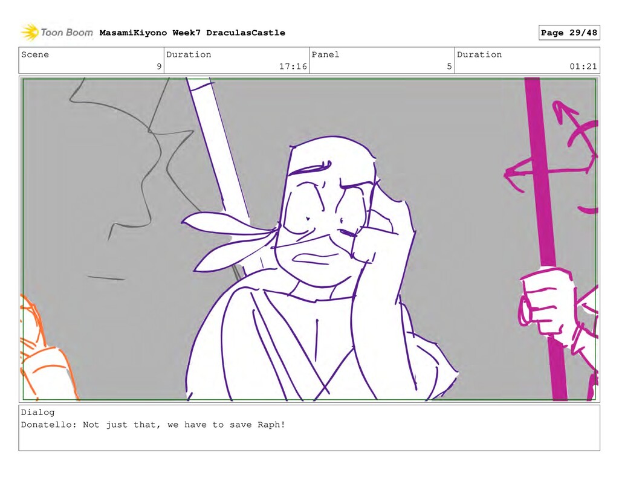619x479 pixels.
Task: Select scene number 9
Action: coord(159,66)
